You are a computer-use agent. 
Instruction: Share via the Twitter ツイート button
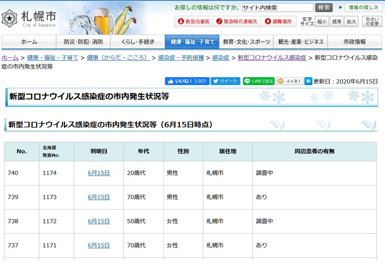pyautogui.click(x=226, y=81)
